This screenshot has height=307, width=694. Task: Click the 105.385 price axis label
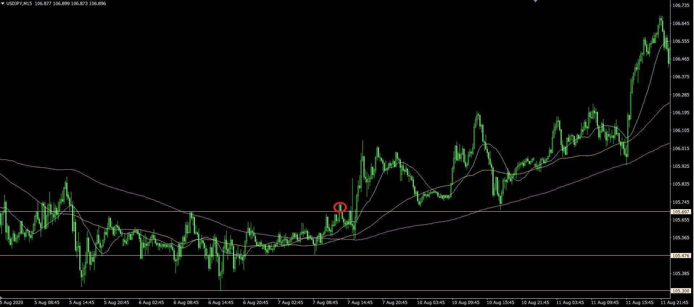681,274
